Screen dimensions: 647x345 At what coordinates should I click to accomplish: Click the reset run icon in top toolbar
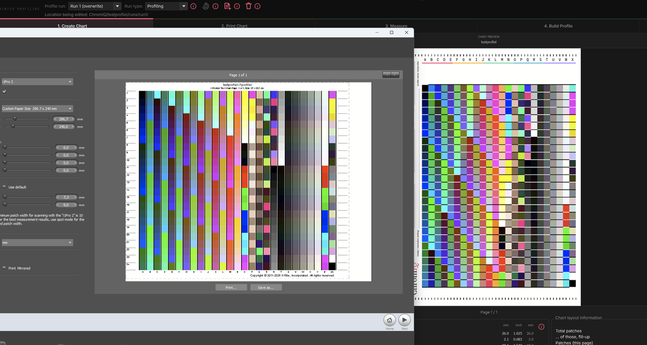point(205,6)
